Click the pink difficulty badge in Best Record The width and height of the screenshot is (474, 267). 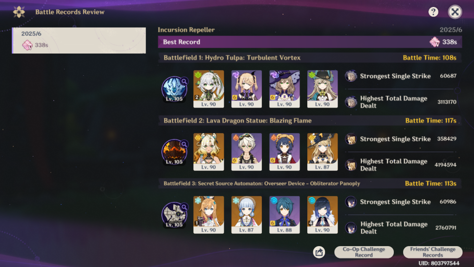click(x=434, y=42)
